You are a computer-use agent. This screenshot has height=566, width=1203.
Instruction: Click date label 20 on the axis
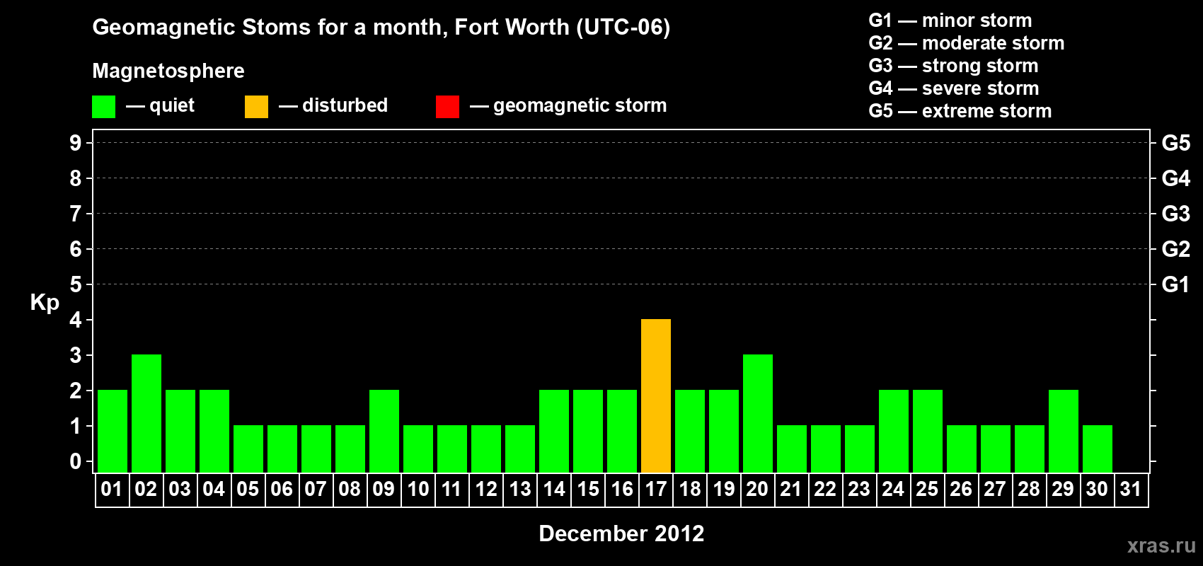click(x=757, y=490)
